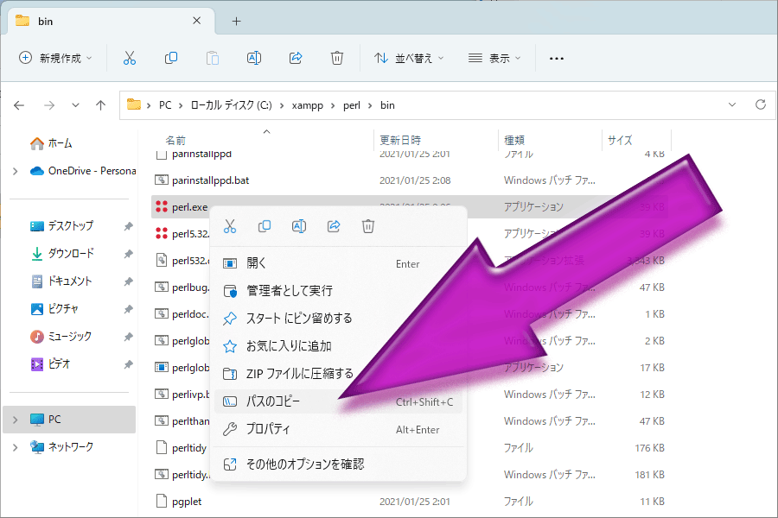
Task: Click the Cut icon in the context menu
Action: tap(230, 226)
